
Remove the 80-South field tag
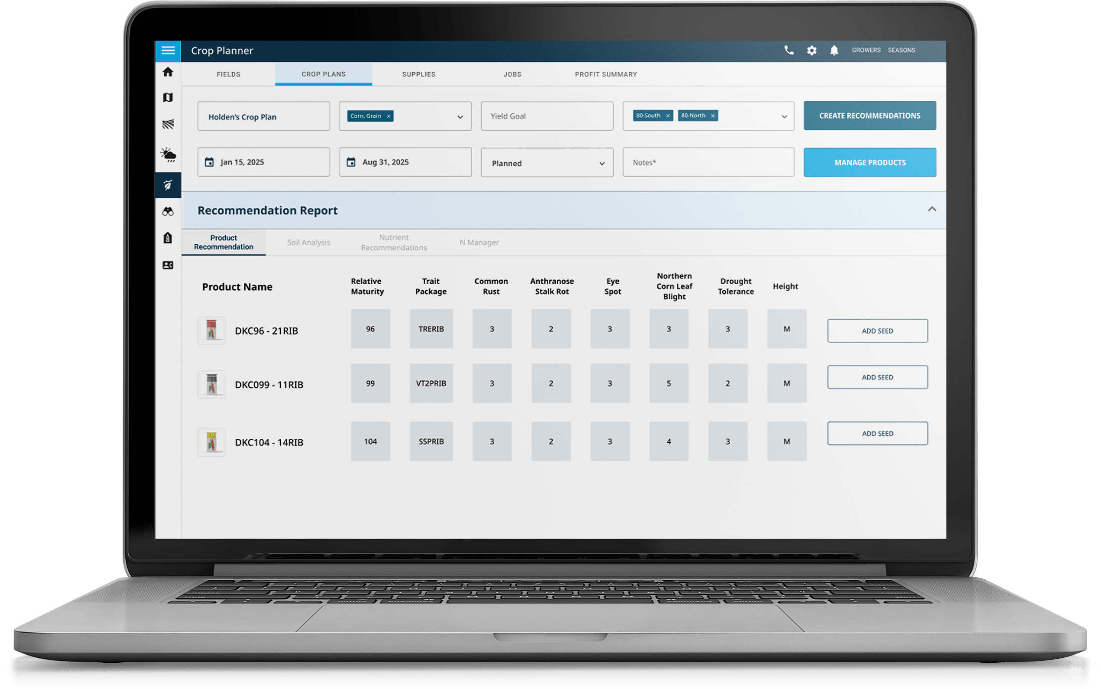point(668,116)
